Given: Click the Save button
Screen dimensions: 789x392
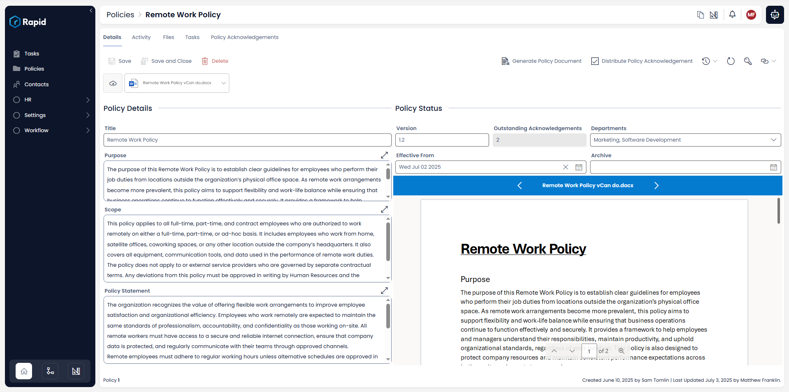Looking at the screenshot, I should pos(120,61).
